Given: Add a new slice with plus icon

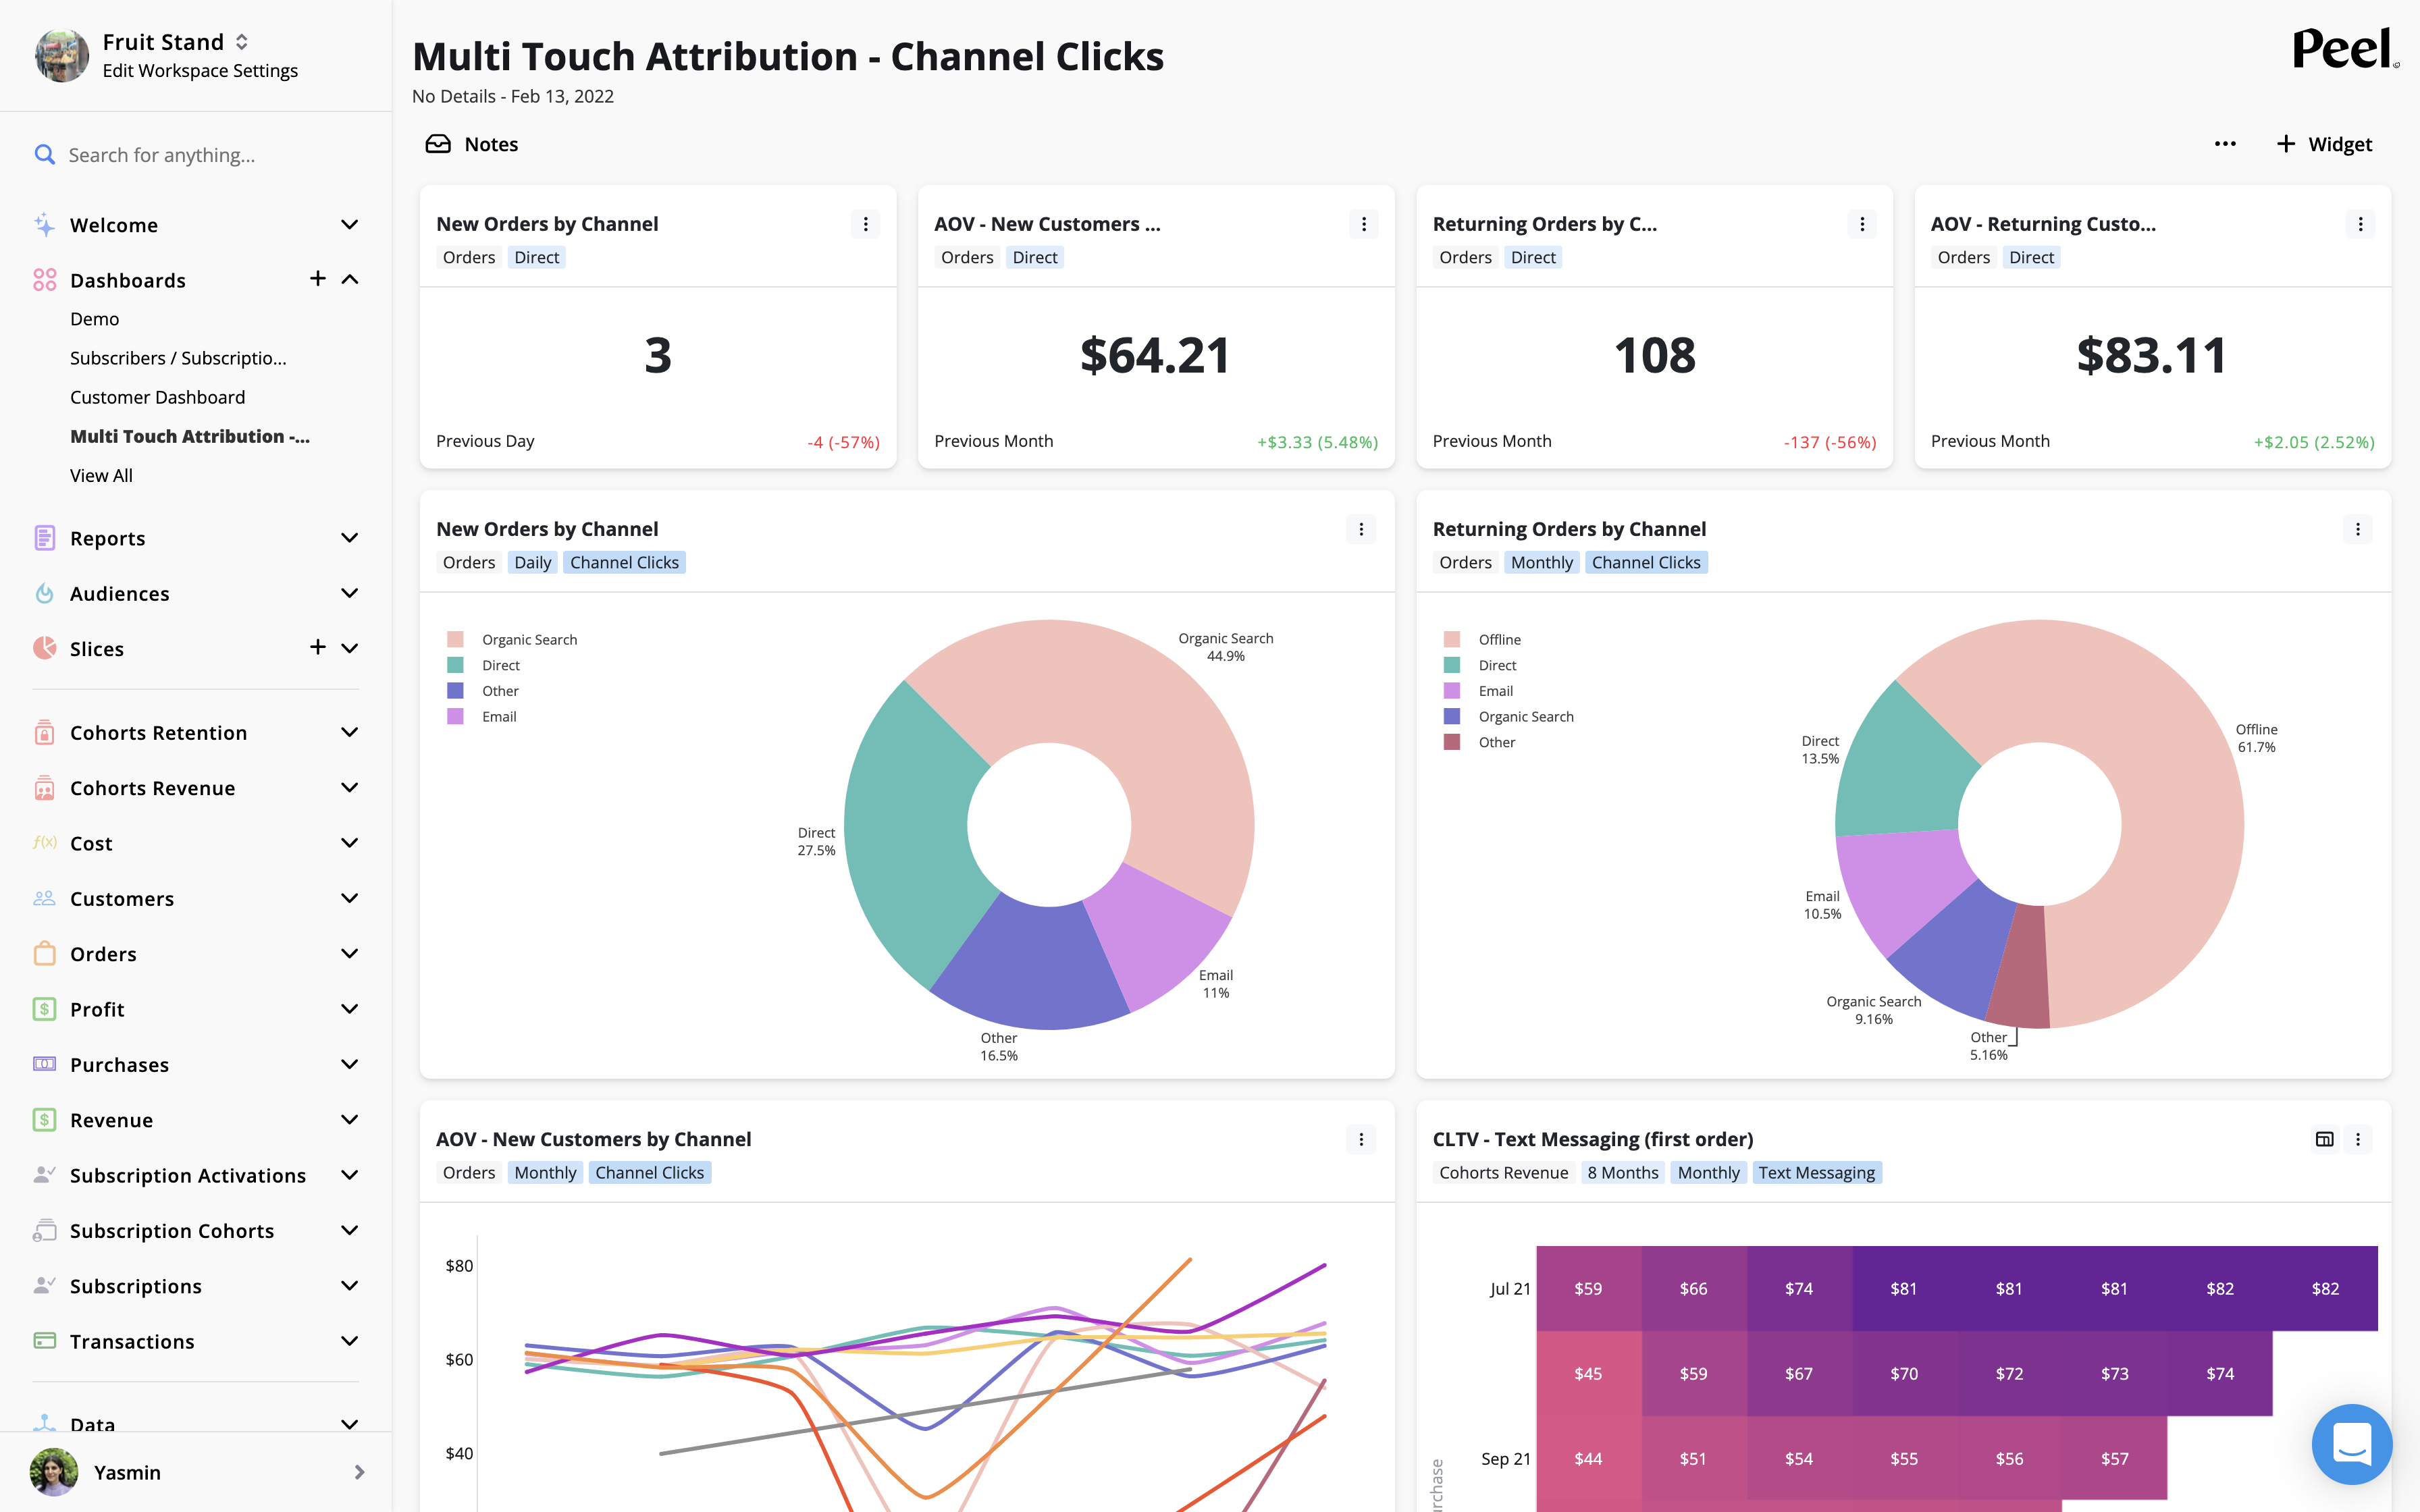Looking at the screenshot, I should pos(318,647).
